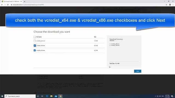
Task: Reload the page with the refresh icon
Action: click(8, 5)
